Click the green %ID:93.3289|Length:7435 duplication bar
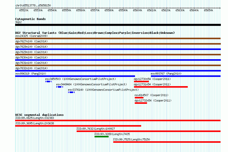 pos(101,137)
